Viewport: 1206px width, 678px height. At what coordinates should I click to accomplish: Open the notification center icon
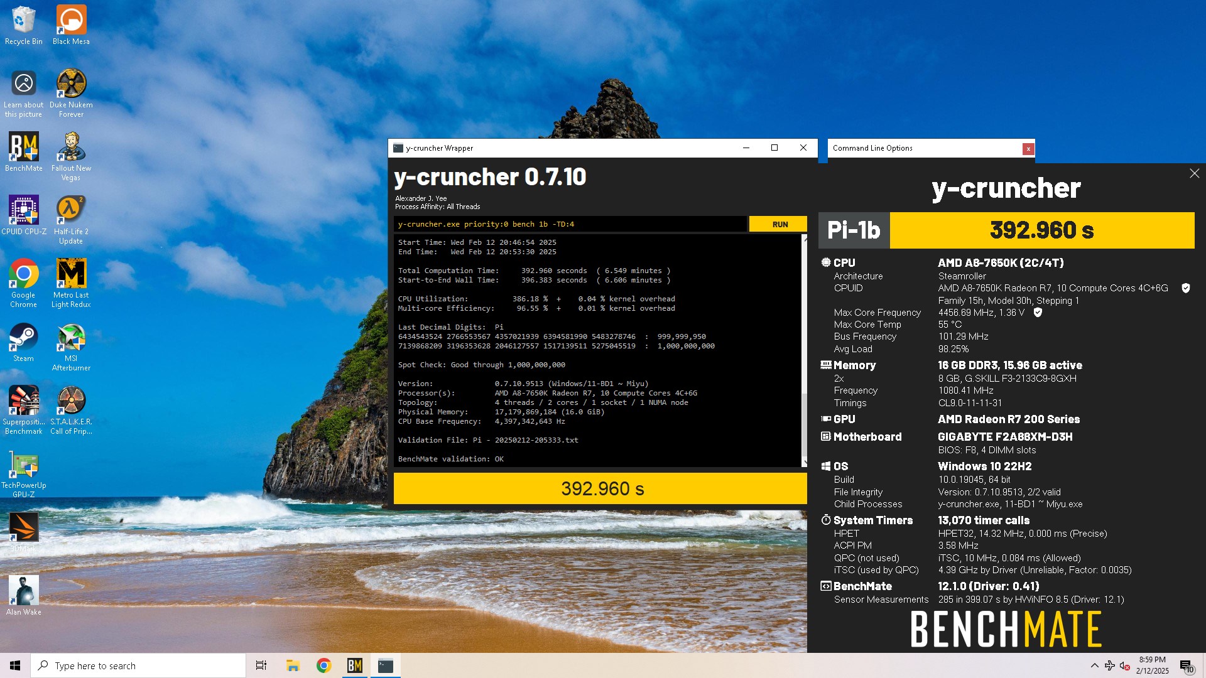click(1186, 665)
